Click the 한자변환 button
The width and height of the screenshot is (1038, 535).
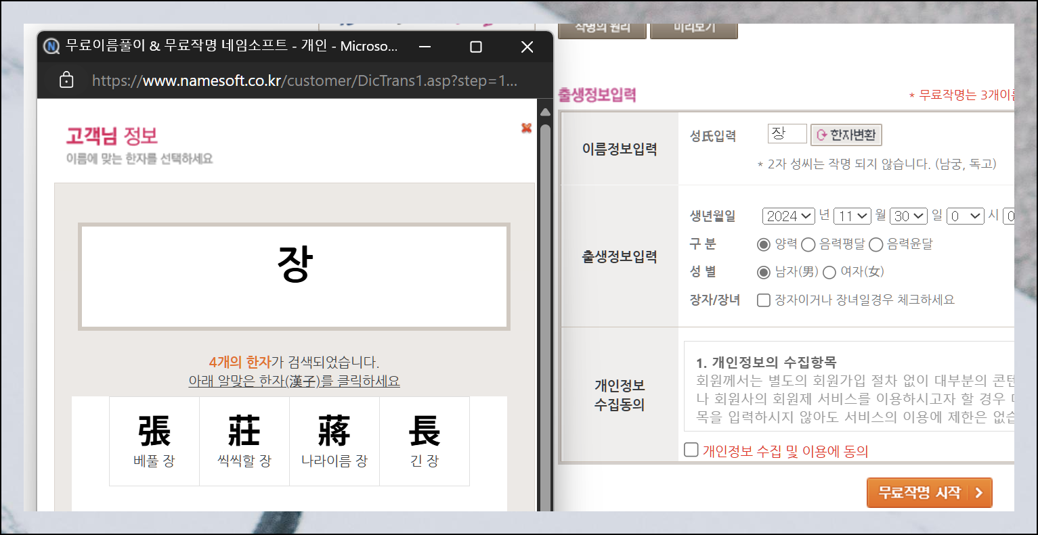click(846, 135)
